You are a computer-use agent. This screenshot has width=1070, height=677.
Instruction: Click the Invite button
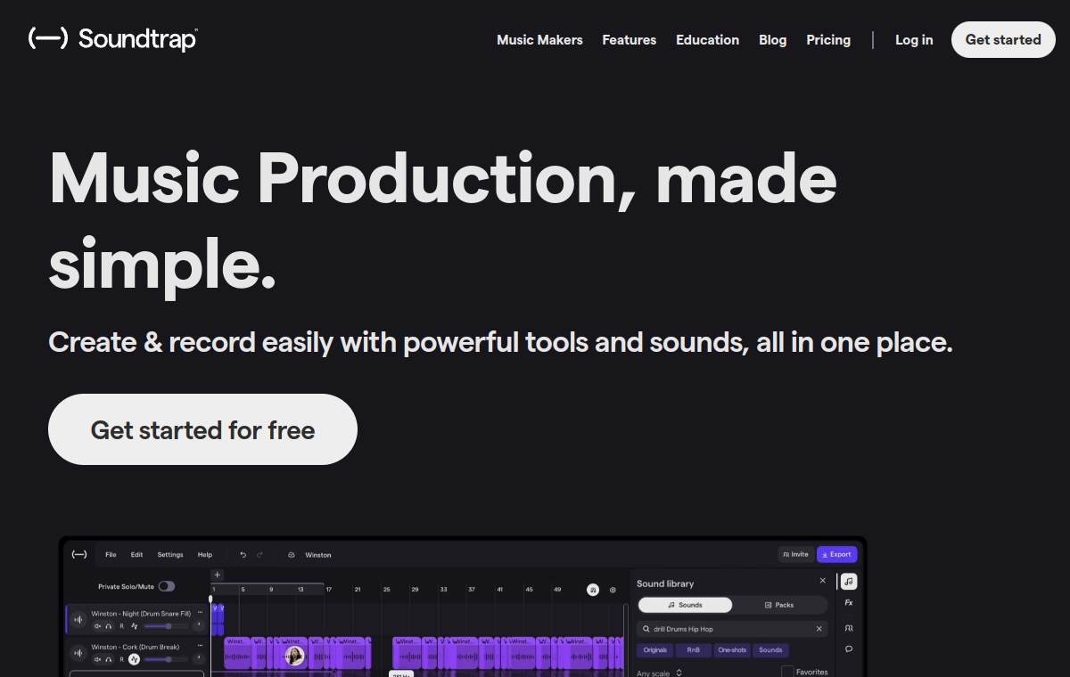pyautogui.click(x=795, y=554)
